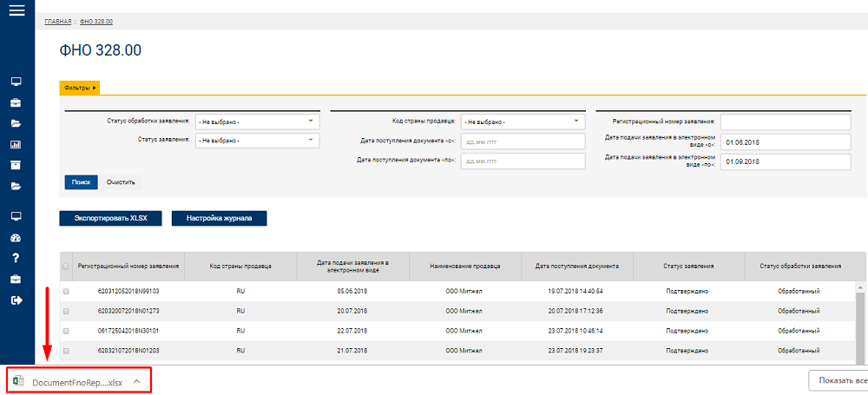Check the row 061725042018N30101 checkbox
868x395 pixels.
tap(66, 331)
